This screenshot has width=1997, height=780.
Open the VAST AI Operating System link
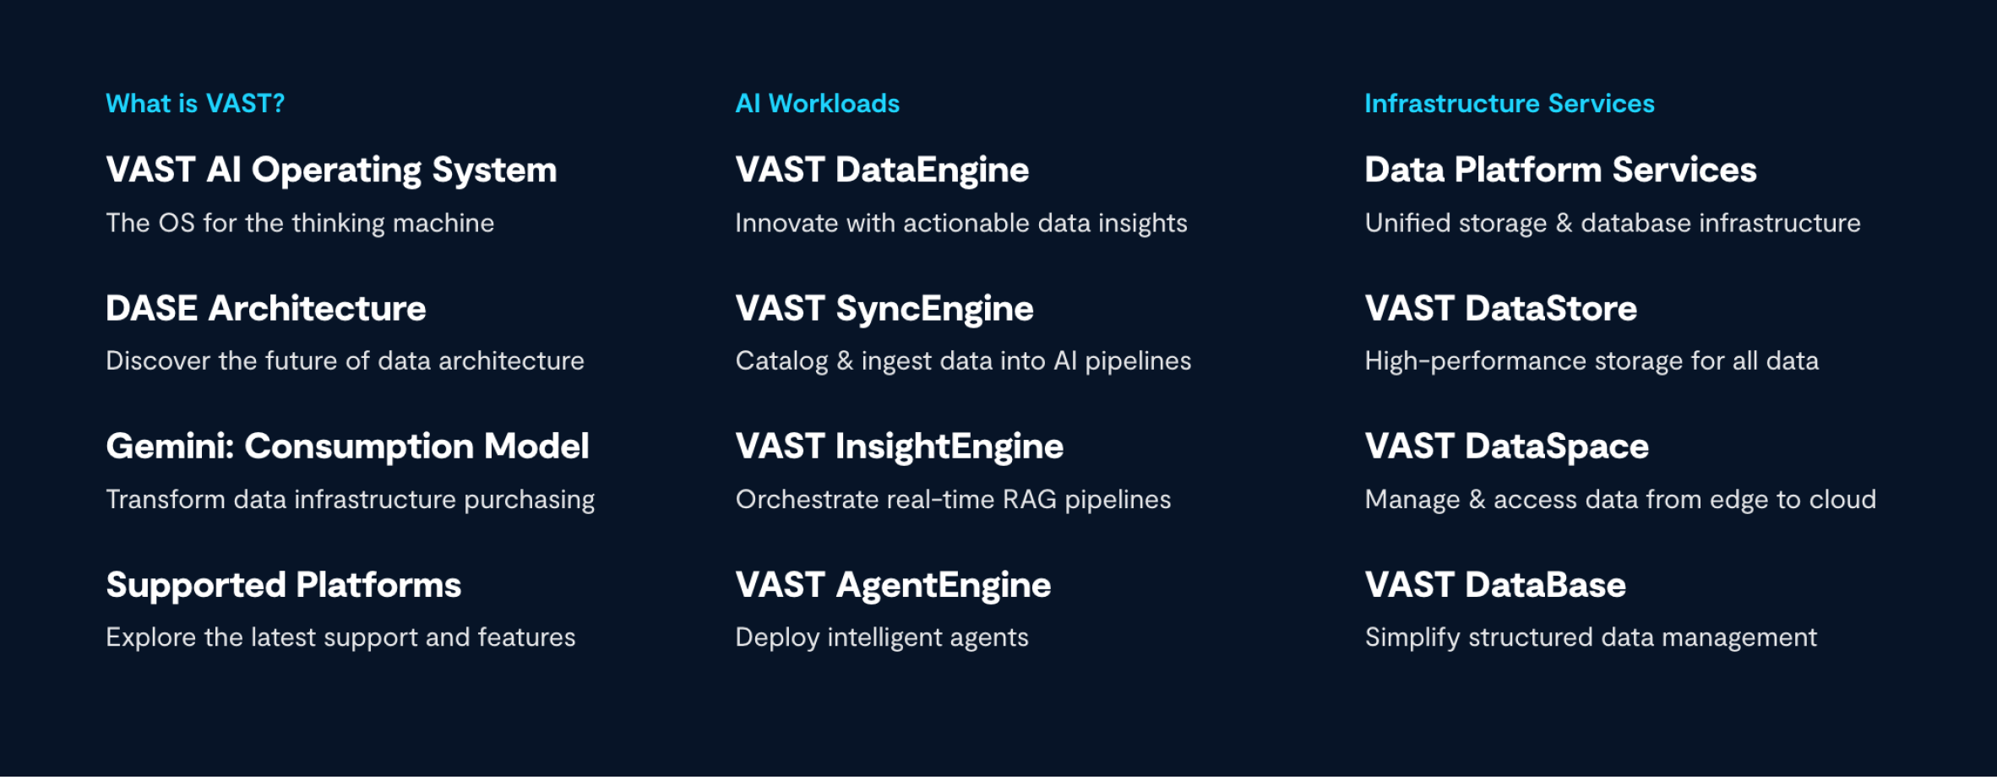[331, 171]
